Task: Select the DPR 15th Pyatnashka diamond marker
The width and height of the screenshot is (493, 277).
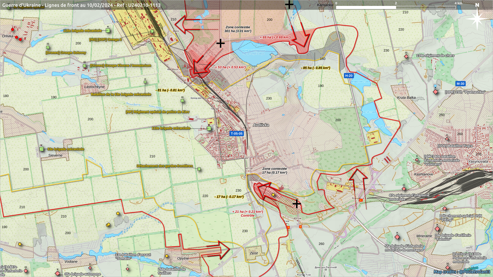Action: (435, 92)
